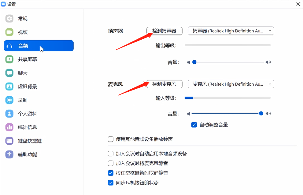Check 加入会议时将麦克风静音 option

pyautogui.click(x=111, y=163)
